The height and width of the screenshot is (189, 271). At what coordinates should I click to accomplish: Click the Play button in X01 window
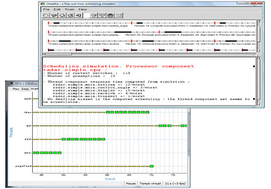pyautogui.click(x=16, y=89)
